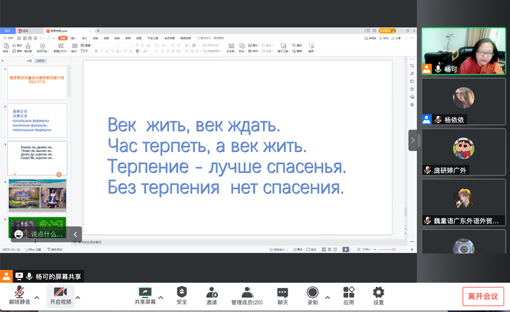This screenshot has width=510, height=312.
Task: Unmute microphone with 解除静音
Action: (x=19, y=295)
